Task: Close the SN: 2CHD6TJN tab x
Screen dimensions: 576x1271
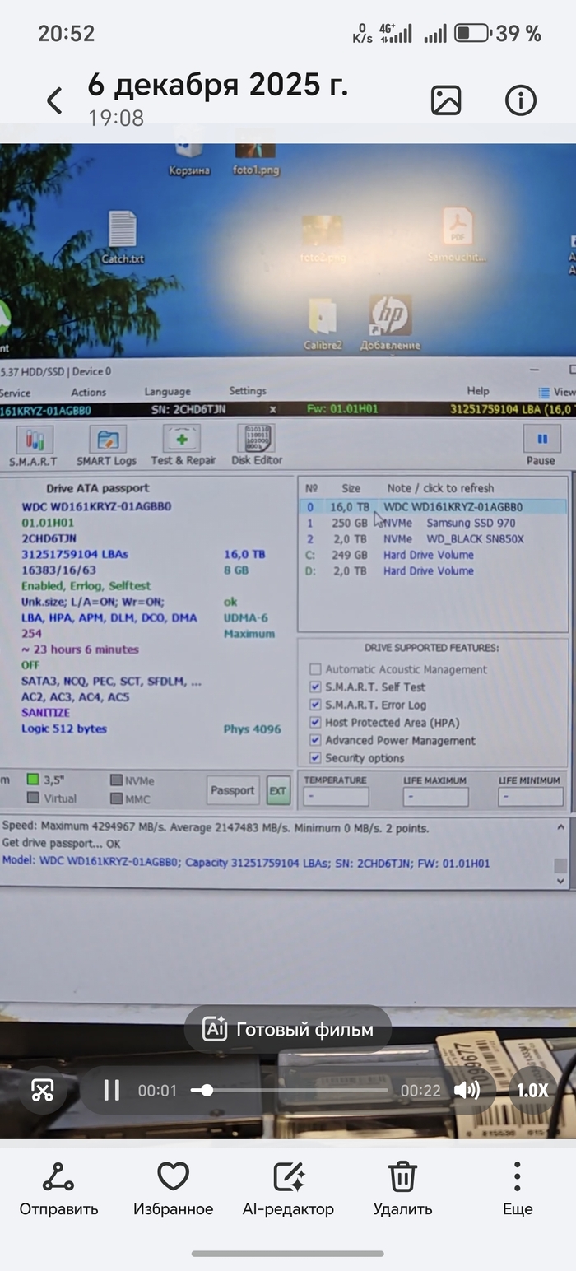Action: click(273, 409)
